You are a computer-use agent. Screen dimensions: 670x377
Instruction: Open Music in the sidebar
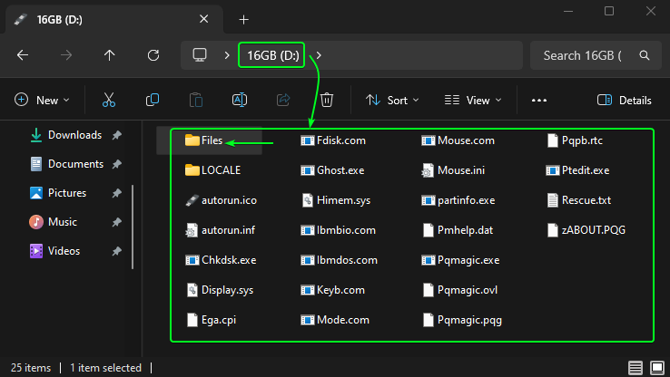tap(63, 222)
